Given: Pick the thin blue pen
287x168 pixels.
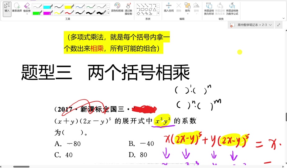Looking at the screenshot, I should click(80, 7).
